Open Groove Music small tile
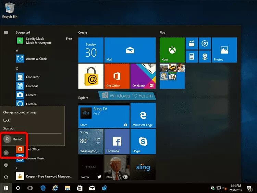The image size is (257, 193). pyautogui.click(x=205, y=44)
